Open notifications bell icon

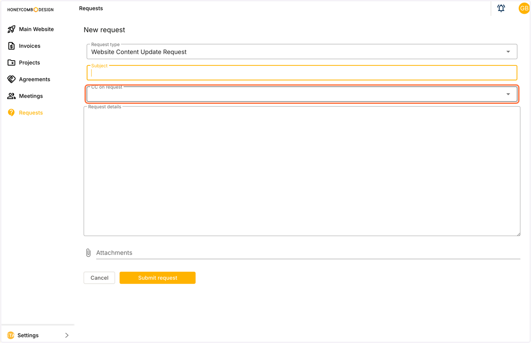click(501, 8)
